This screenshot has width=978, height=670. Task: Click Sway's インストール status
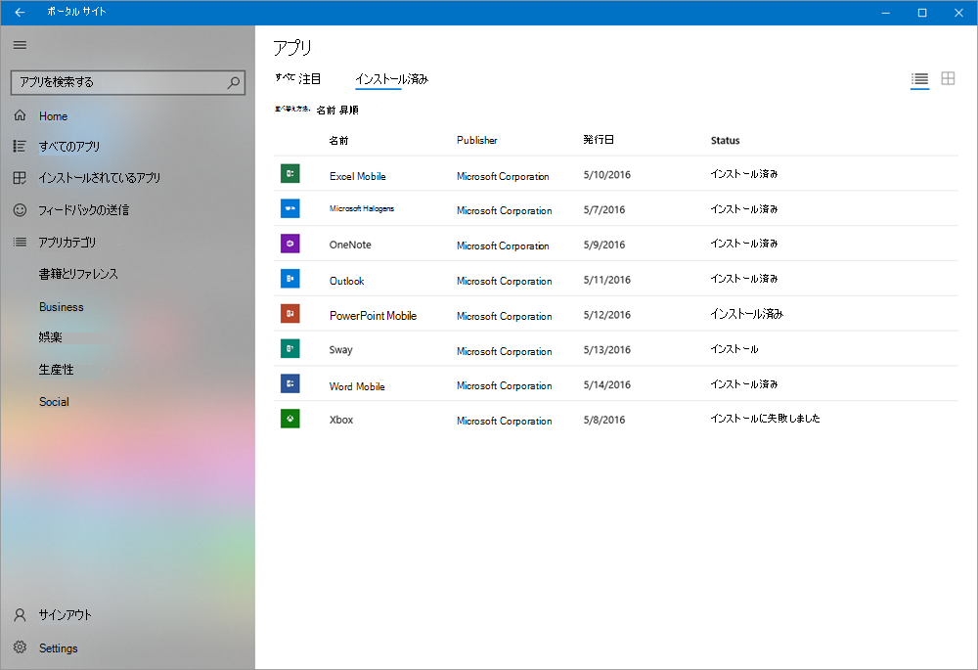point(734,349)
